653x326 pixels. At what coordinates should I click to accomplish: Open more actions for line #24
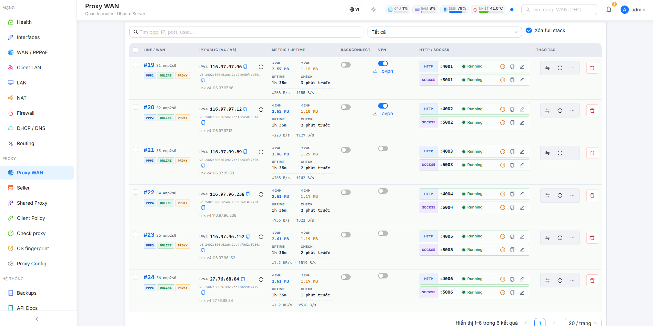[x=572, y=281]
